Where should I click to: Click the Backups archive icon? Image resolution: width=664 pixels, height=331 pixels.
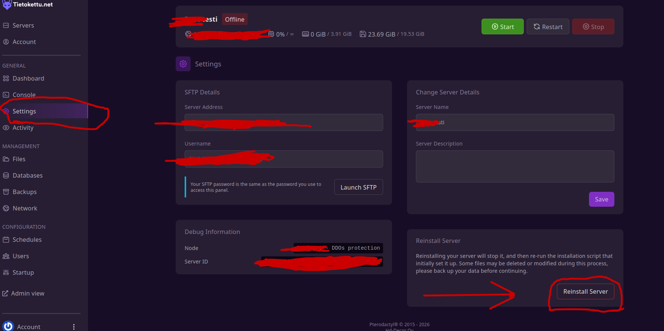pyautogui.click(x=6, y=192)
